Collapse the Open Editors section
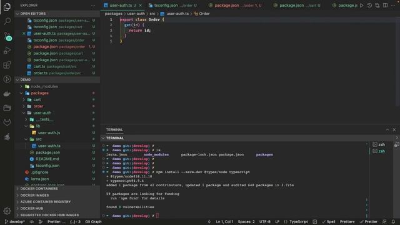This screenshot has height=225, width=400. point(57,14)
